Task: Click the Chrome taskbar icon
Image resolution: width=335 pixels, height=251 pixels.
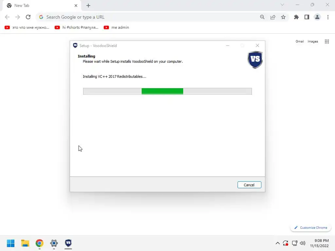Action: (x=40, y=243)
